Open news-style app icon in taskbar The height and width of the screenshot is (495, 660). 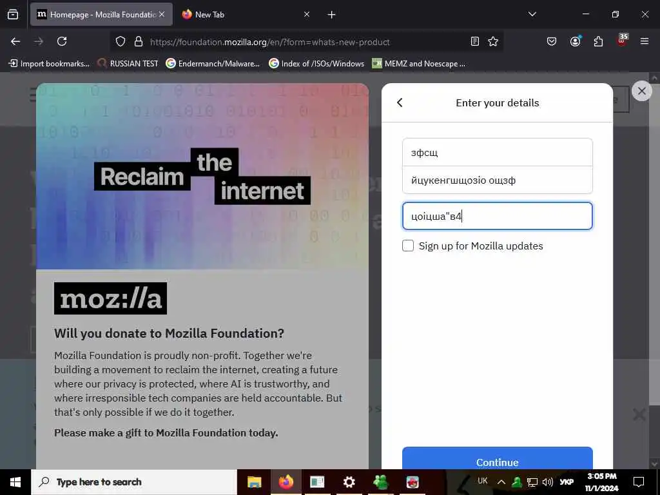point(317,482)
